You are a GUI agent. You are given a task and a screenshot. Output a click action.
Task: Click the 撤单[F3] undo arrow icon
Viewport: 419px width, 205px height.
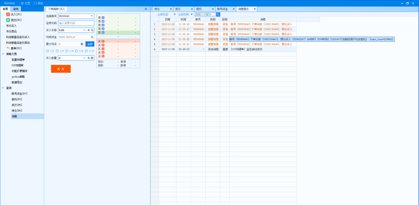[8, 48]
